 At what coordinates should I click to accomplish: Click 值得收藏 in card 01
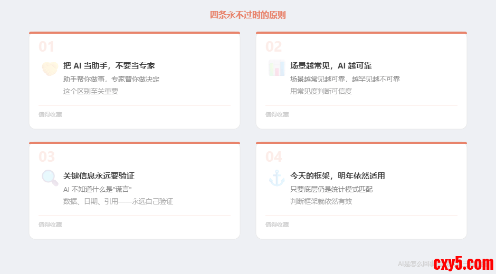point(50,114)
